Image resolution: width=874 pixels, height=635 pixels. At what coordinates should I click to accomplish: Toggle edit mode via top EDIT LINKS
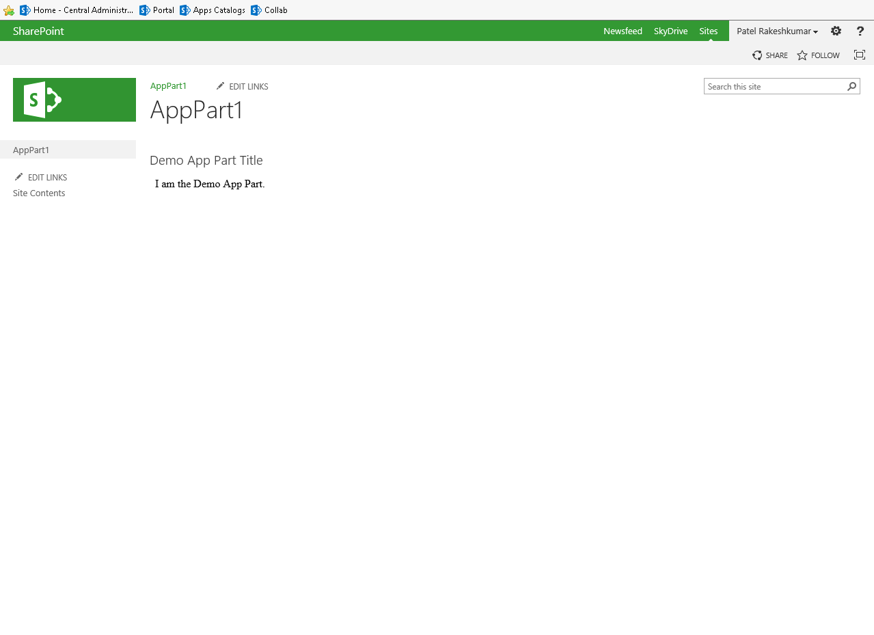242,86
